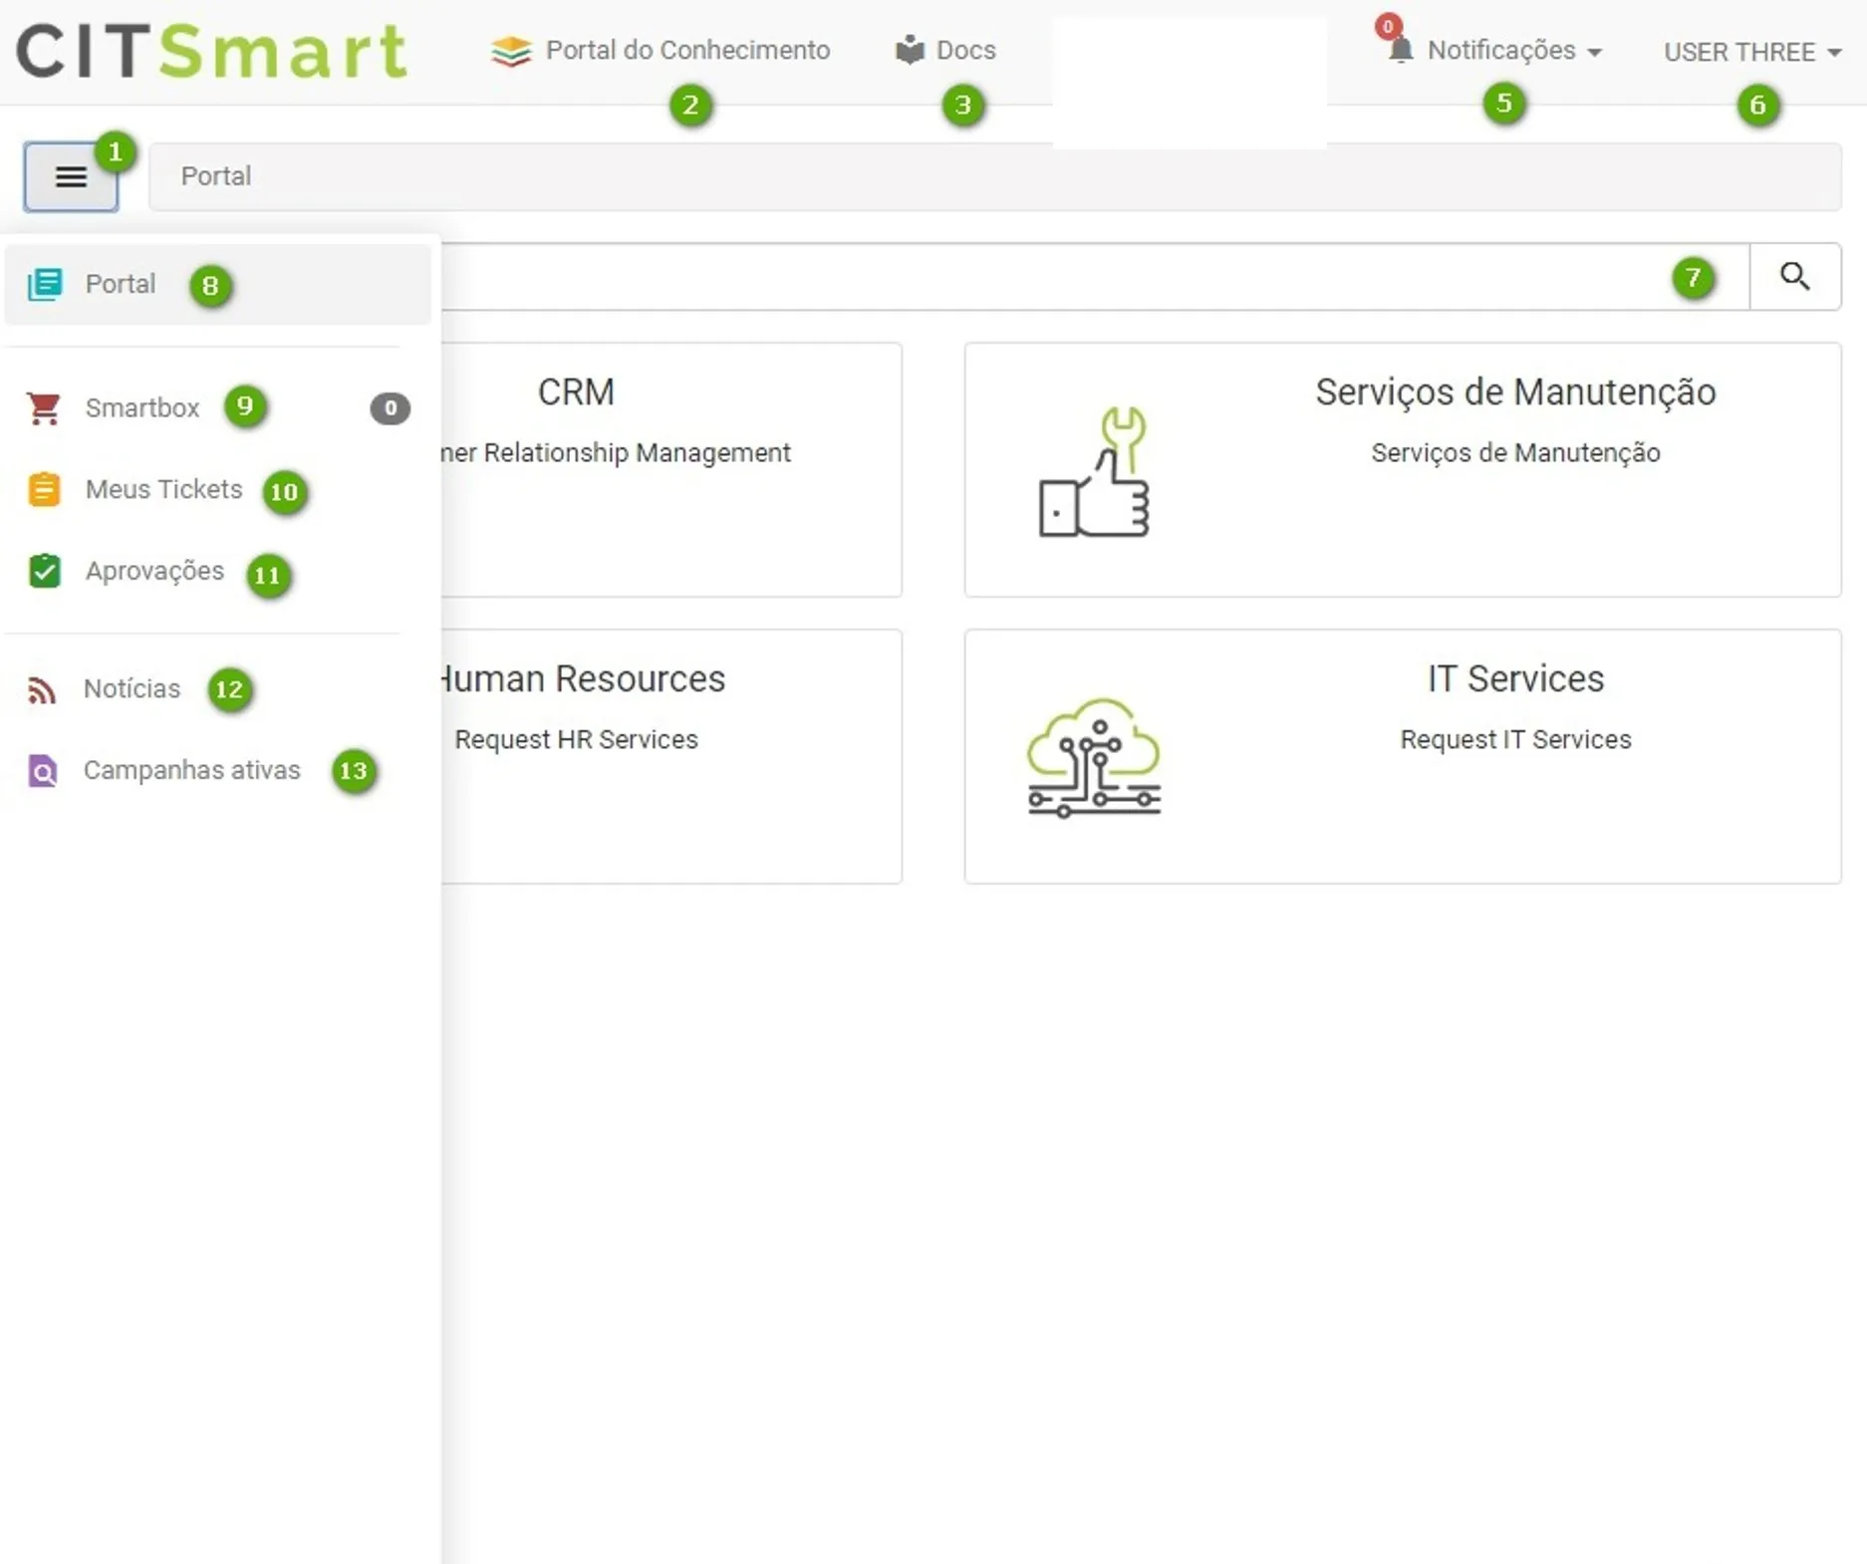
Task: Go to Aprovações in the sidebar
Action: tap(217, 572)
